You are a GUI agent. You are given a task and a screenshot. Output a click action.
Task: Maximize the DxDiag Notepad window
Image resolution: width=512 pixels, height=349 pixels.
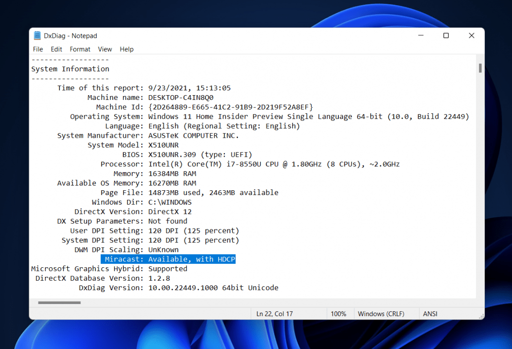(x=446, y=36)
